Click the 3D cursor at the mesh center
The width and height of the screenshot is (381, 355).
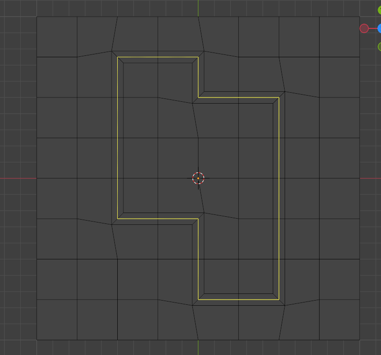pos(198,178)
